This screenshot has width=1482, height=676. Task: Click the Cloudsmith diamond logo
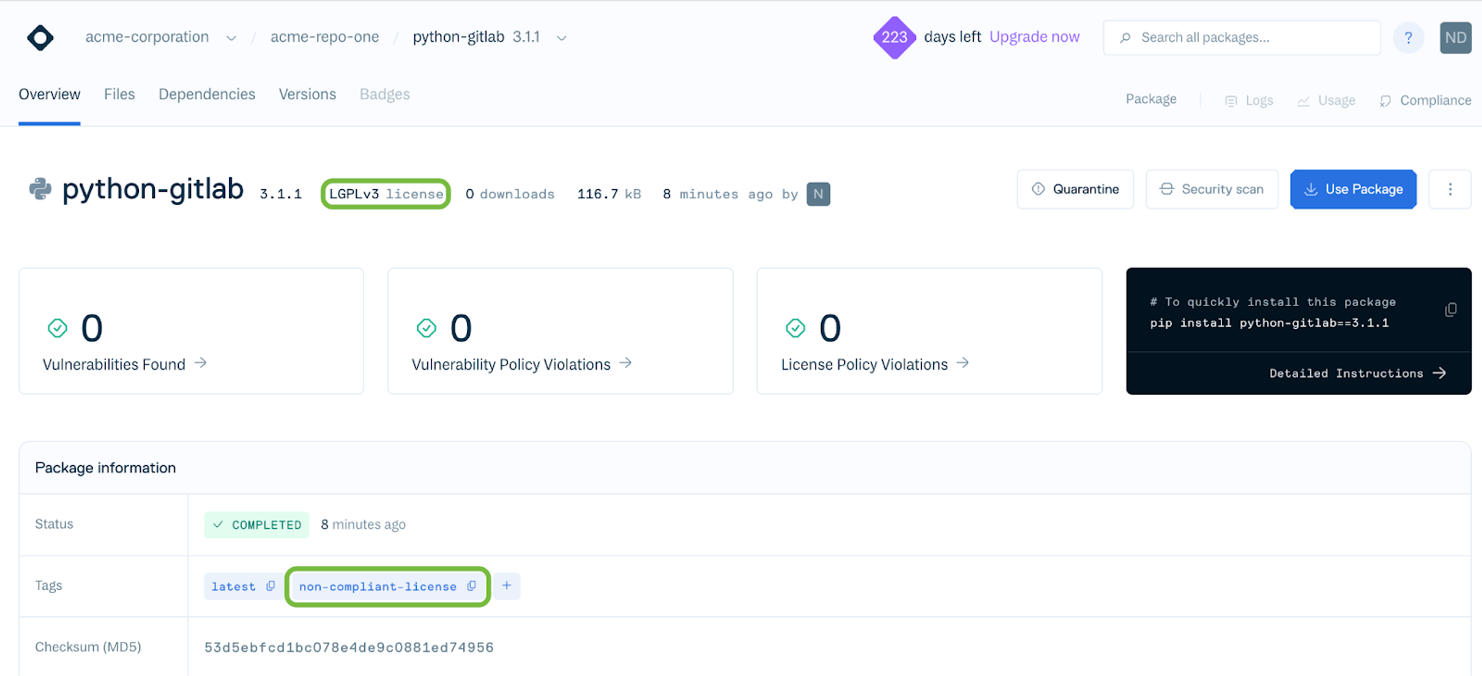[40, 38]
